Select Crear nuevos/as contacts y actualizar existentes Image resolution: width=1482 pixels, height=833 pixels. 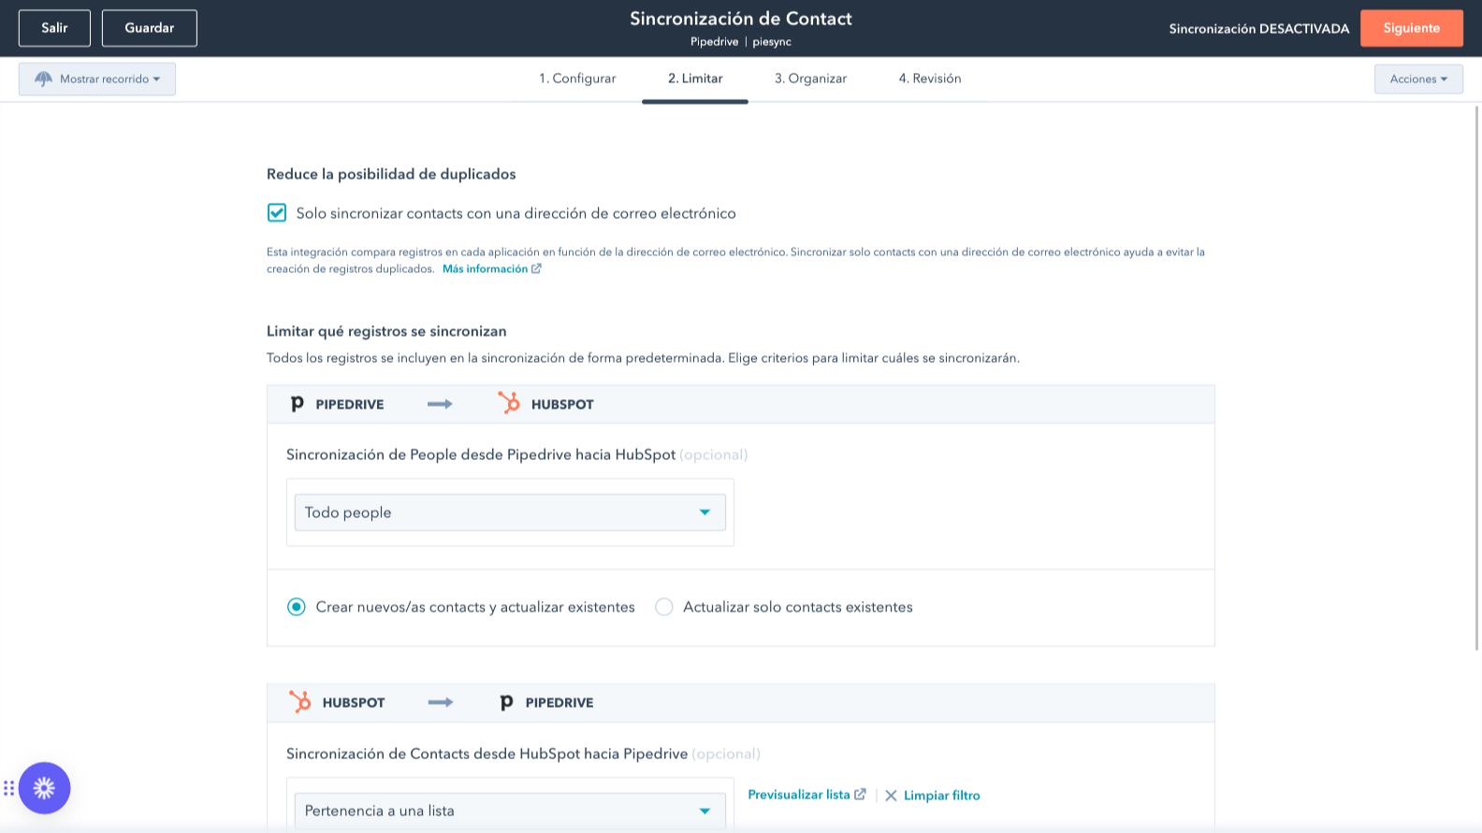point(297,607)
